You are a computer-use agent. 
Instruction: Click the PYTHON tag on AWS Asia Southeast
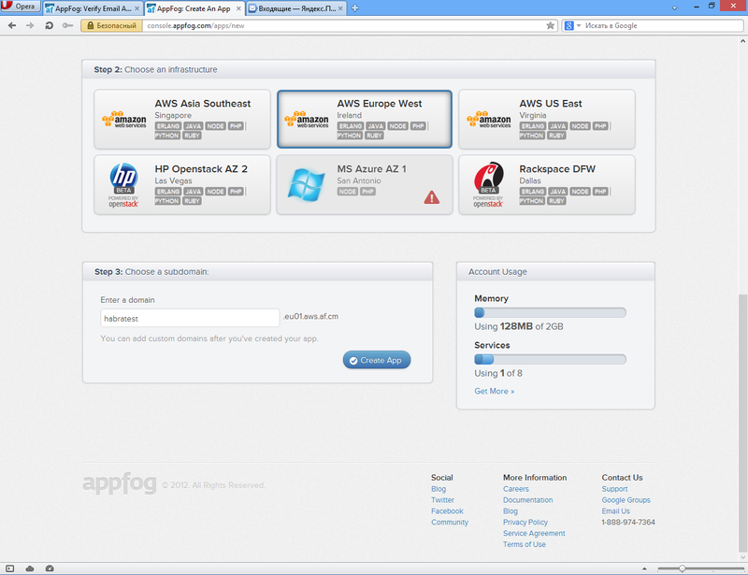point(167,136)
